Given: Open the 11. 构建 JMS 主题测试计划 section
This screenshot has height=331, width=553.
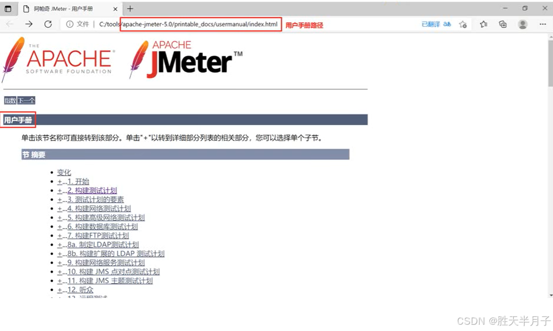Looking at the screenshot, I should (x=110, y=281).
